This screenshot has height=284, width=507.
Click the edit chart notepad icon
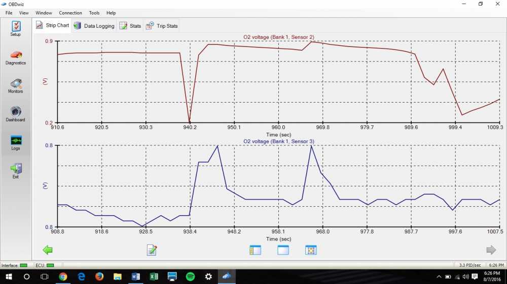coord(152,250)
